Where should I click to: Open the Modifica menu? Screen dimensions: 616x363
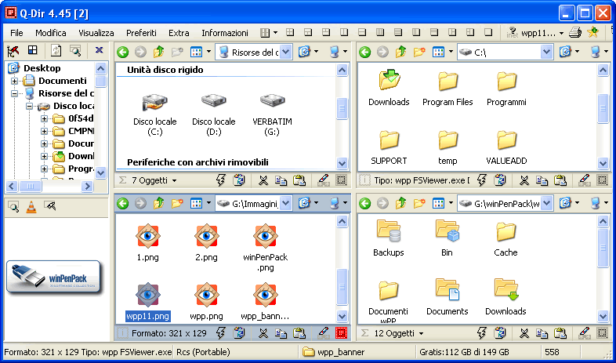point(51,33)
